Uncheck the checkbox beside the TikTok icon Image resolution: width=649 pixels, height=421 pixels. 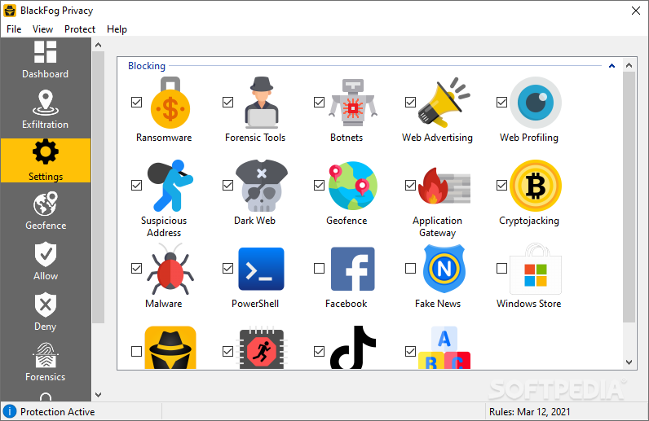coord(319,352)
